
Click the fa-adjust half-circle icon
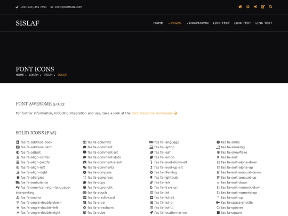coord(18,152)
